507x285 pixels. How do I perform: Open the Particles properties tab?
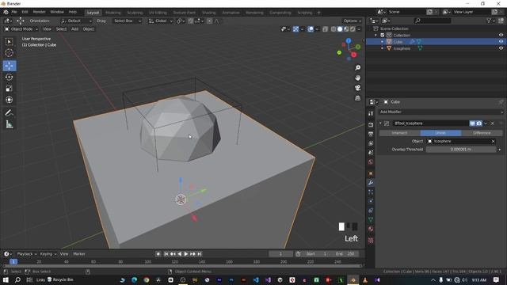click(371, 192)
